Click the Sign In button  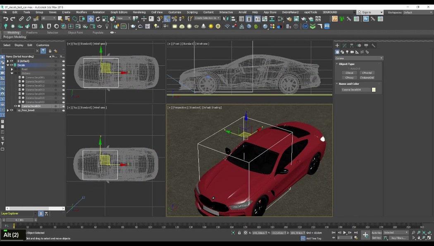370,12
